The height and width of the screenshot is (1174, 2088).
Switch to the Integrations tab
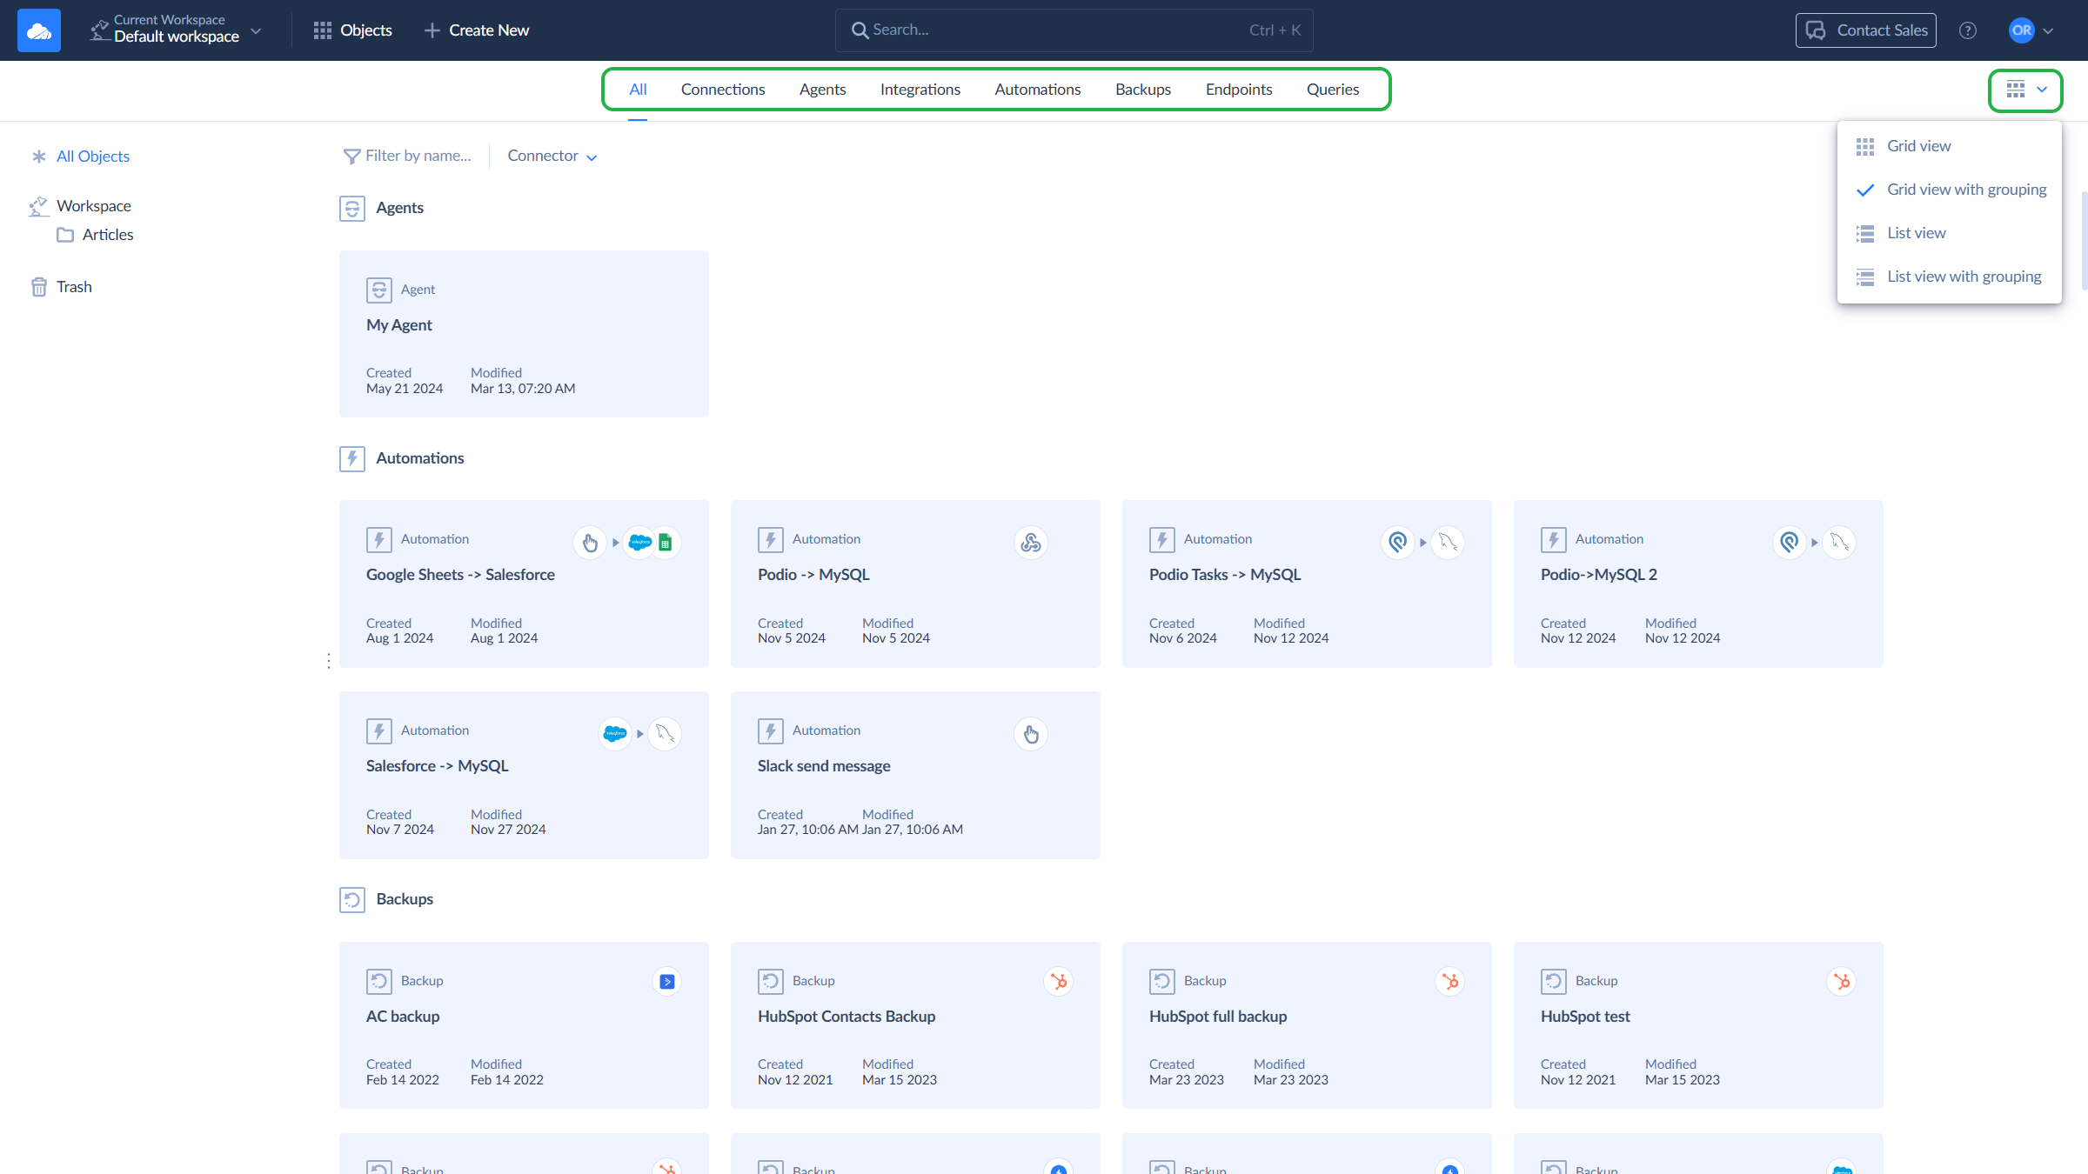tap(920, 90)
